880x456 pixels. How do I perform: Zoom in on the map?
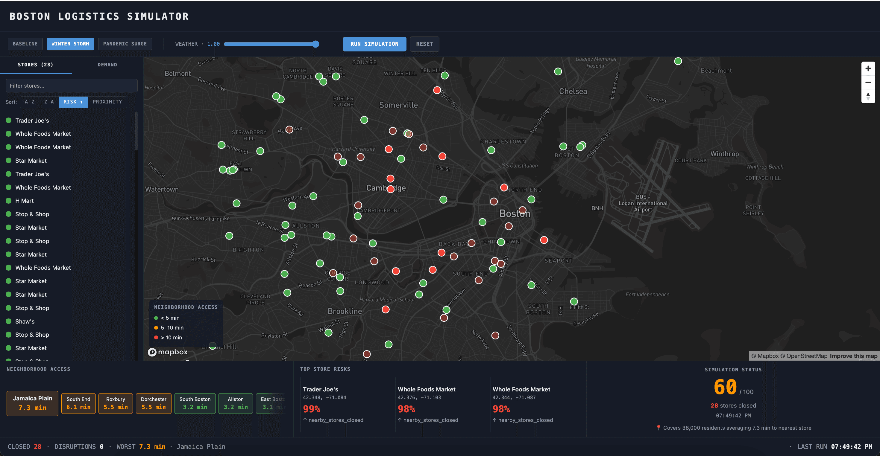point(868,68)
